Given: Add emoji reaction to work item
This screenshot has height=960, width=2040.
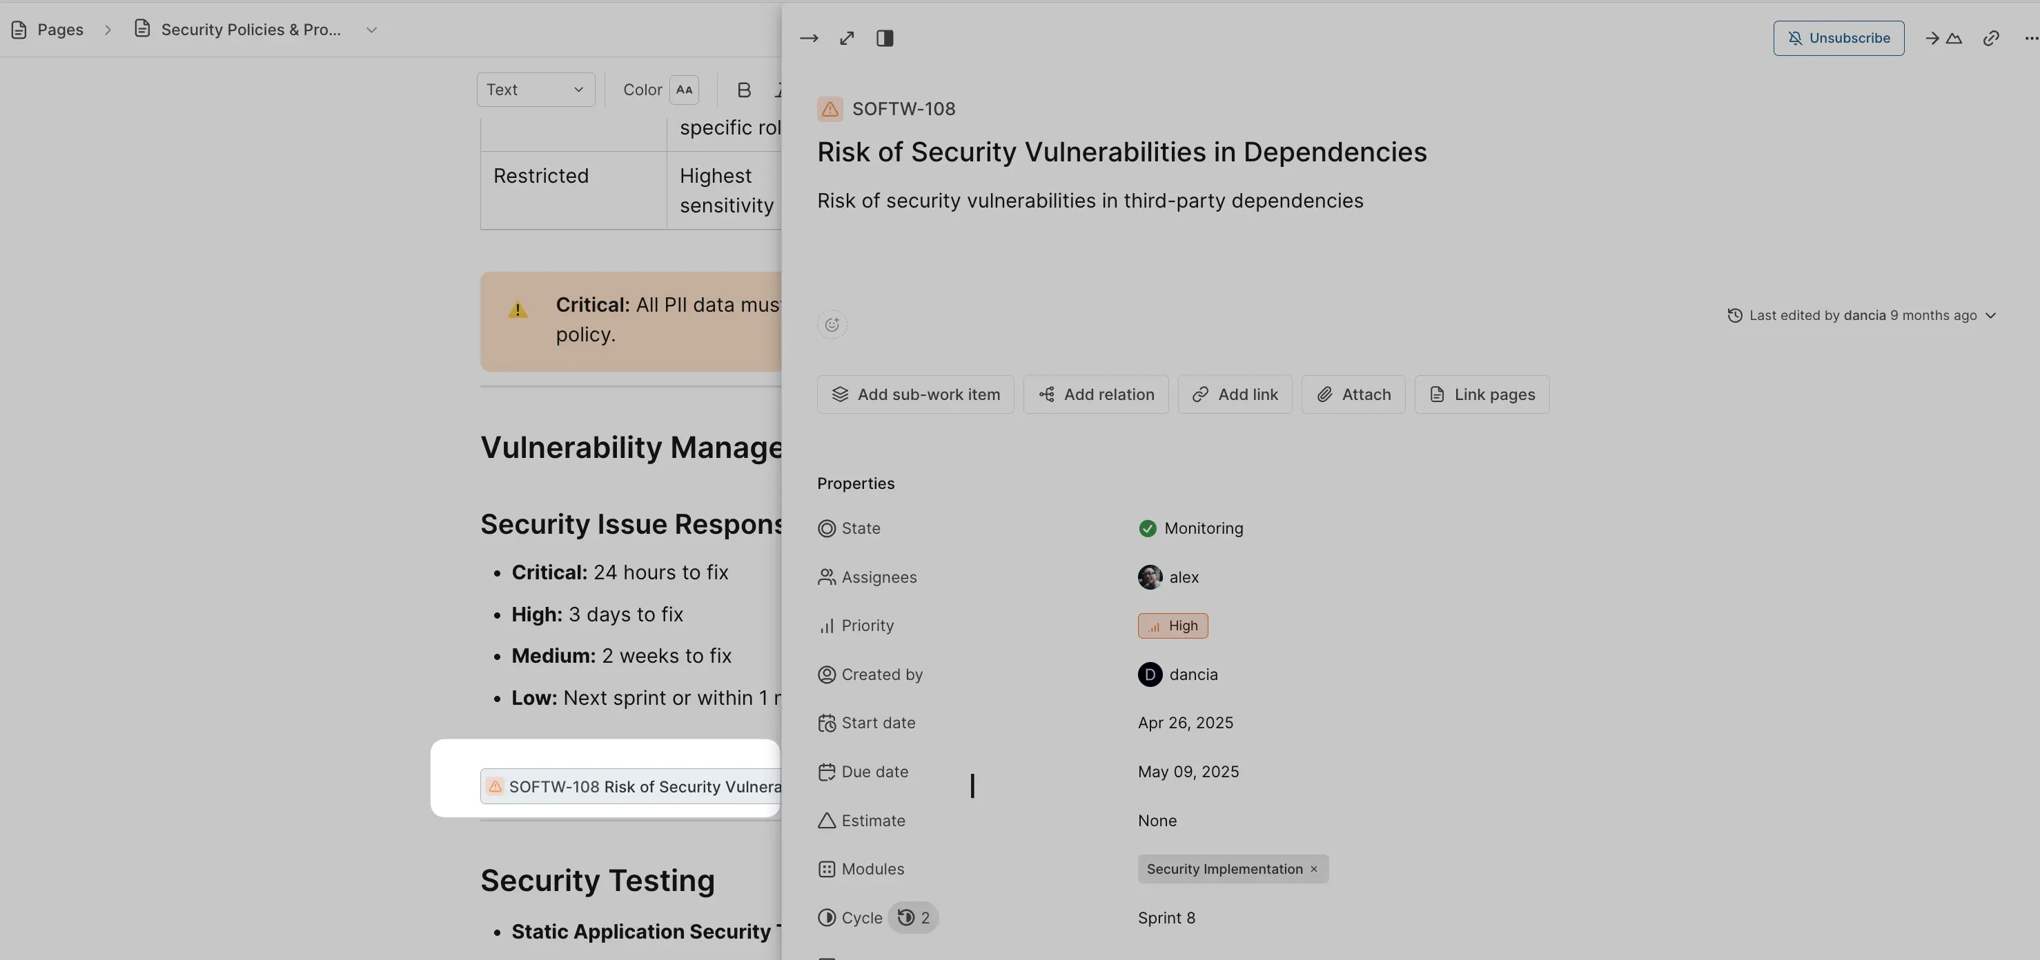Looking at the screenshot, I should [832, 325].
